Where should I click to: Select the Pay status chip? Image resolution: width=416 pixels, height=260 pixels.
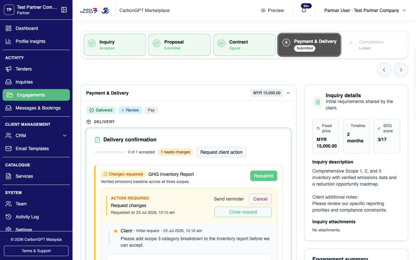pyautogui.click(x=151, y=110)
